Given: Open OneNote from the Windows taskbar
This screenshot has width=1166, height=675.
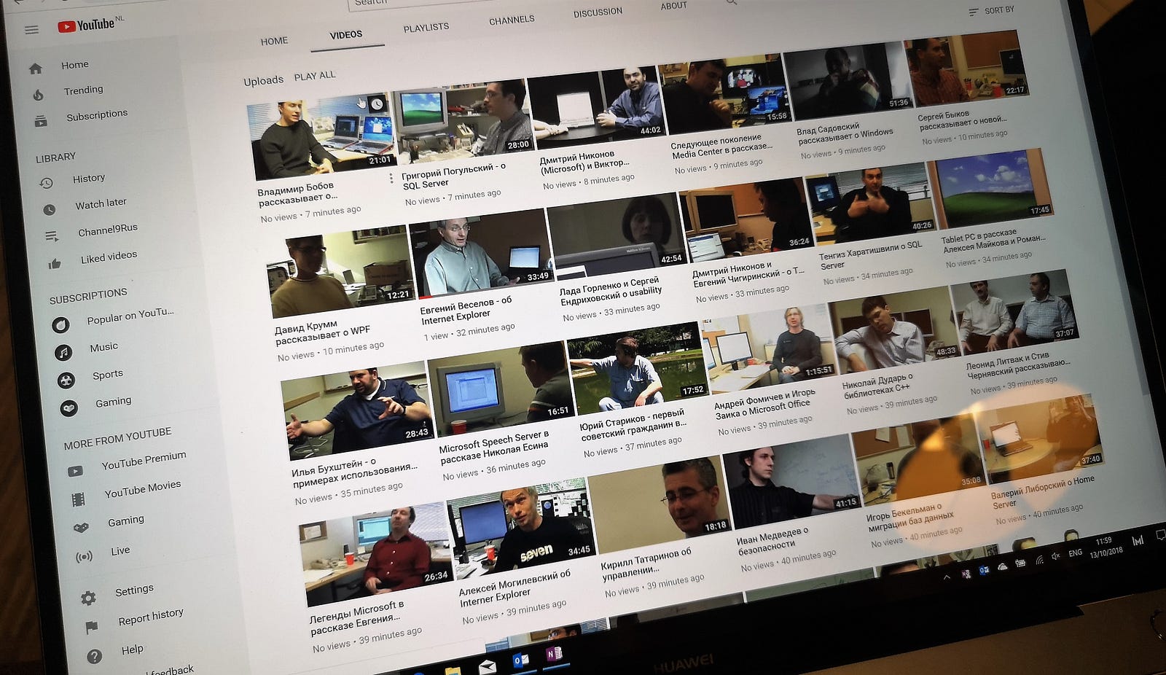Looking at the screenshot, I should coord(554,655).
